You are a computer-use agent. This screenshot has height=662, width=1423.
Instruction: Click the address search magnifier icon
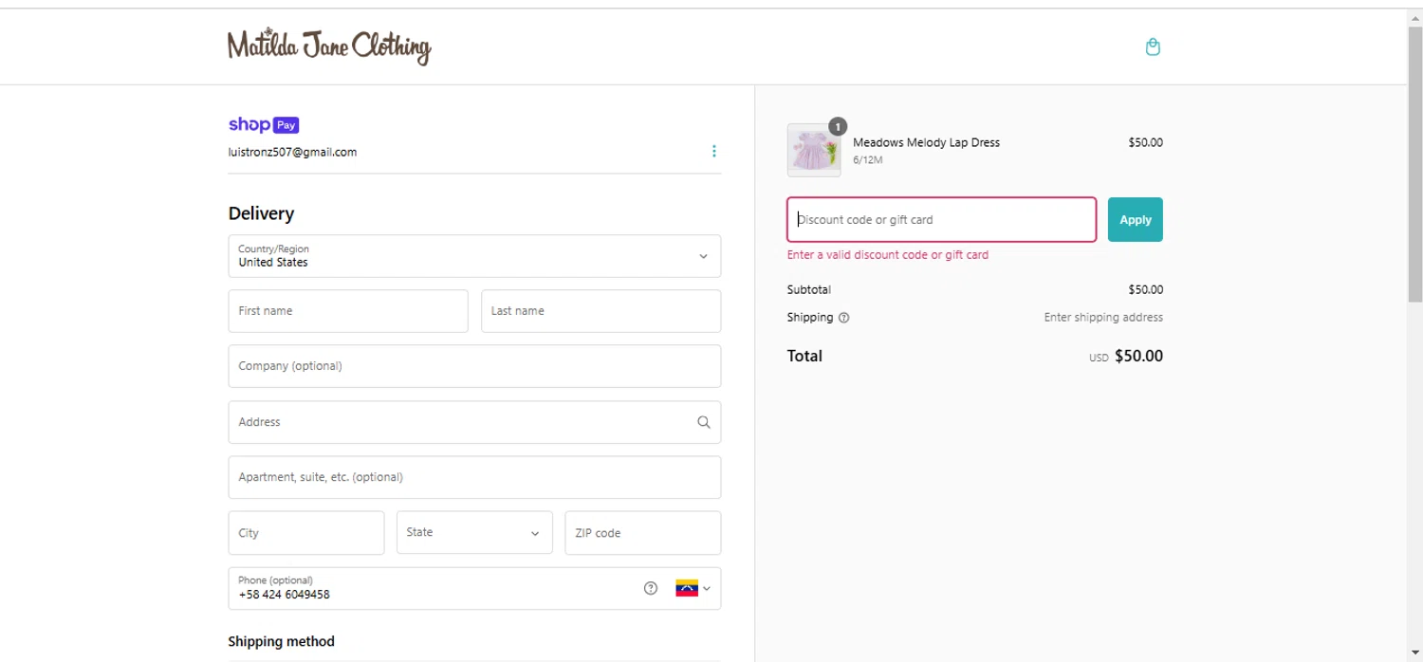pyautogui.click(x=703, y=422)
